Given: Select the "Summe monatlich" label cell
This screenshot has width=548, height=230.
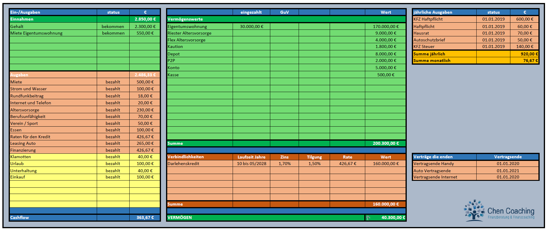Looking at the screenshot, I should pyautogui.click(x=444, y=60).
